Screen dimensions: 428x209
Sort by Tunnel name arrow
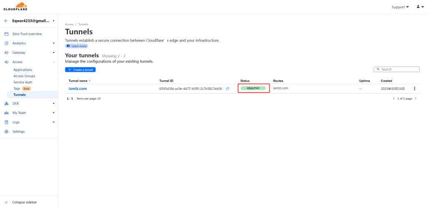pyautogui.click(x=90, y=81)
